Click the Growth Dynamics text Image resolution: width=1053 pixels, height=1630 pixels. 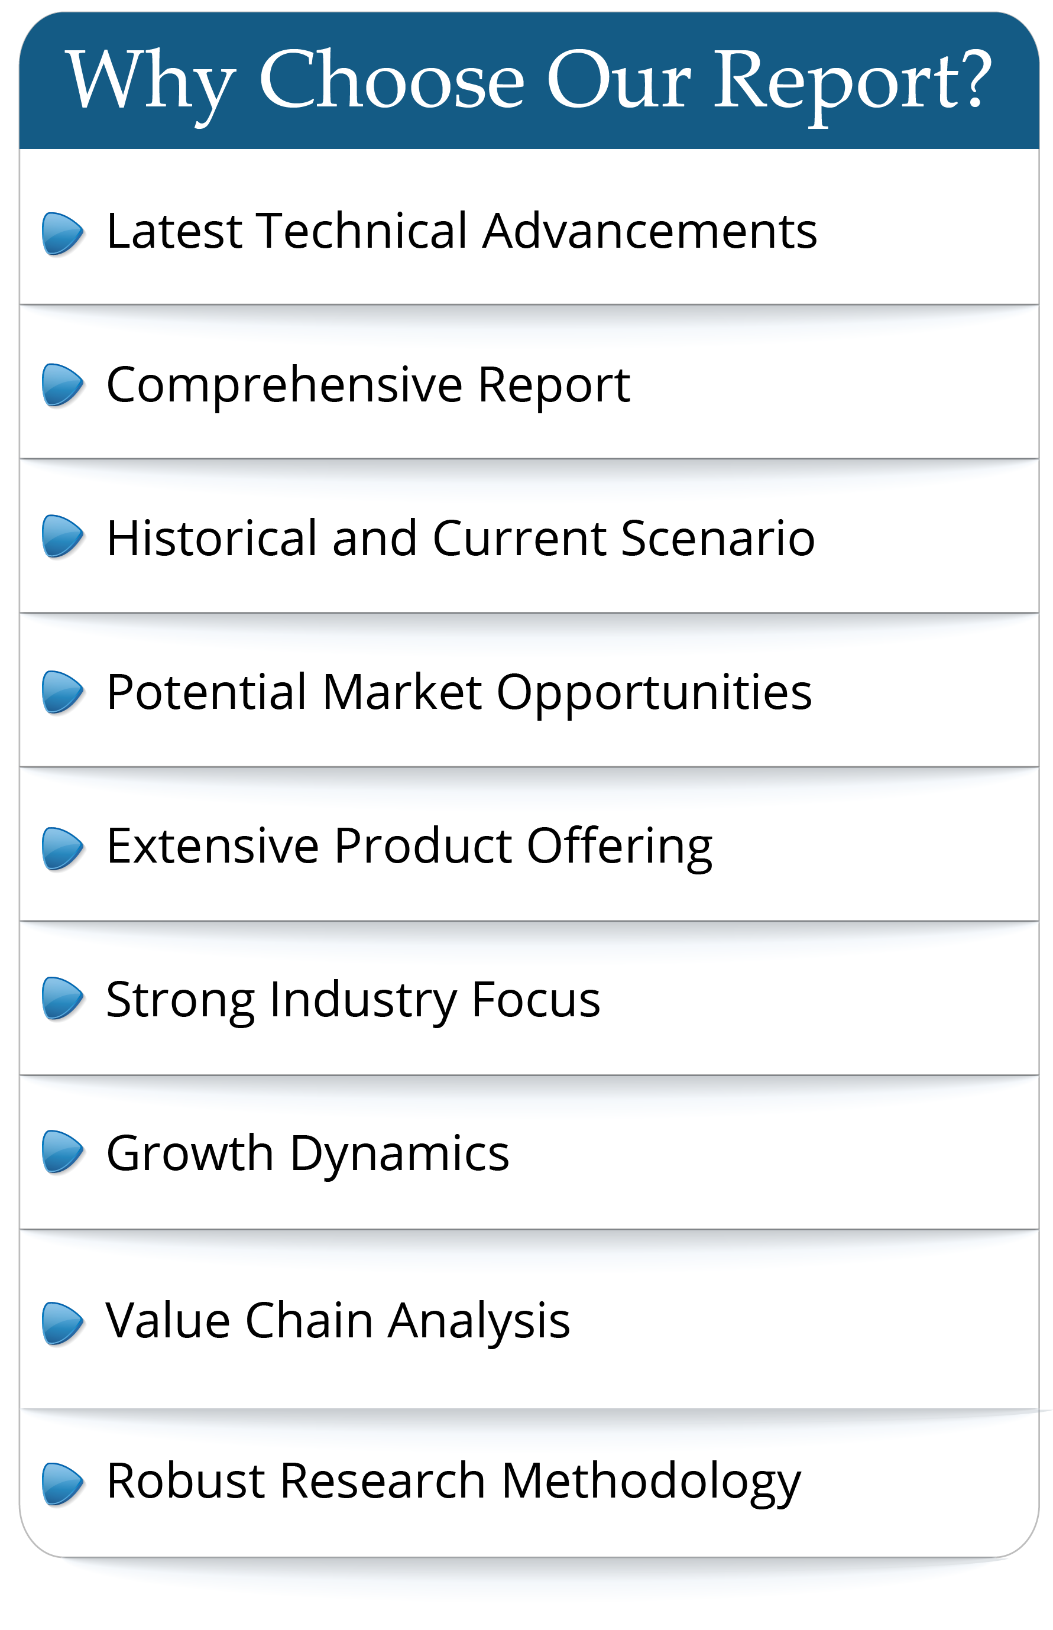coord(307,1153)
